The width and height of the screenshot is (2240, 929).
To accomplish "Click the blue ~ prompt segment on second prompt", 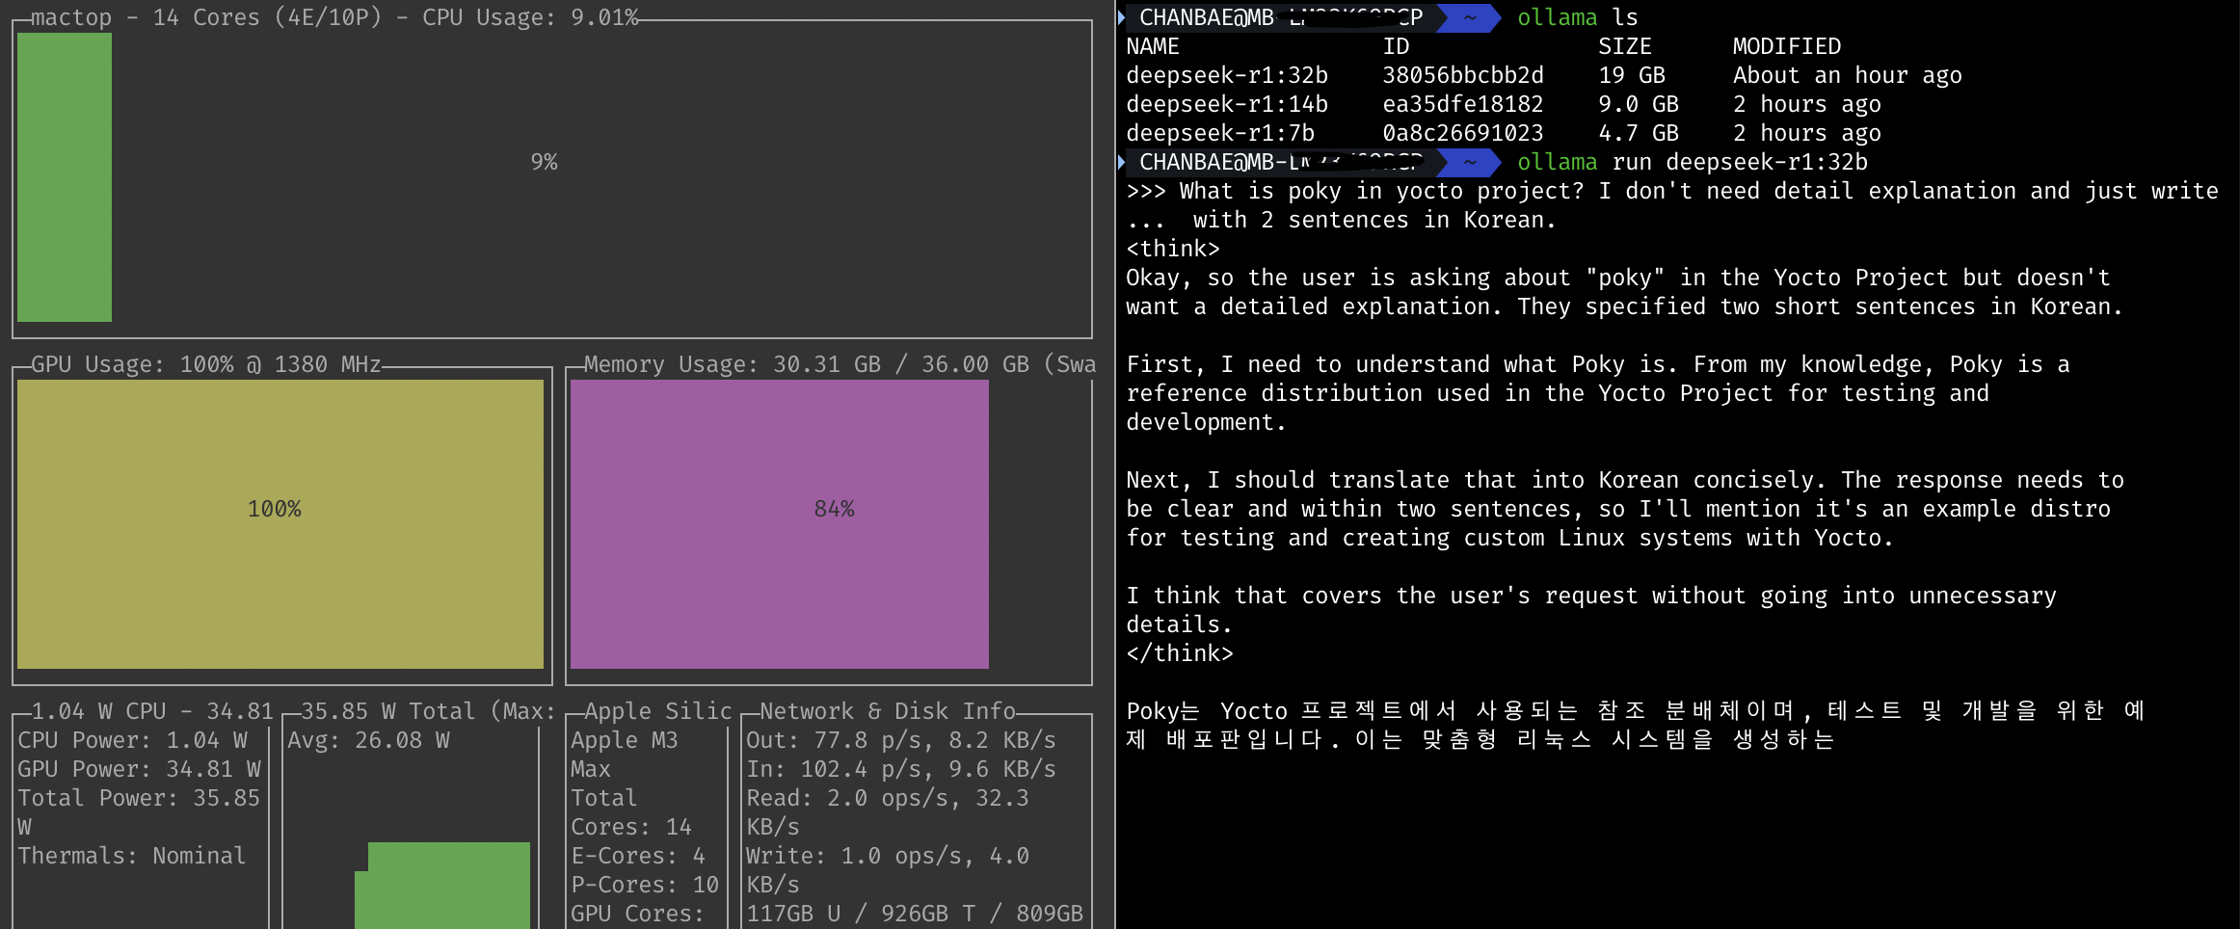I will 1469,162.
